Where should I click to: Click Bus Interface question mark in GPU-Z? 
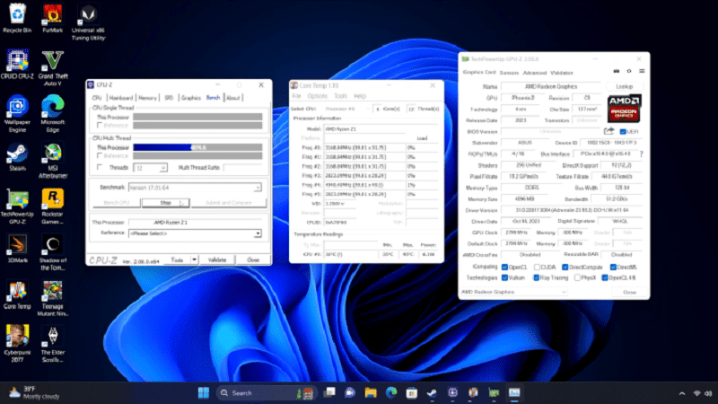(x=641, y=154)
